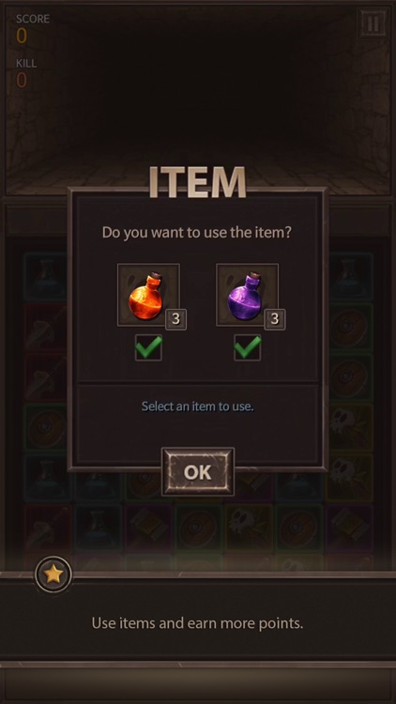Image resolution: width=396 pixels, height=704 pixels.
Task: Tap the dimmed blue flask tile at the board's top-right
Action: [x=350, y=276]
